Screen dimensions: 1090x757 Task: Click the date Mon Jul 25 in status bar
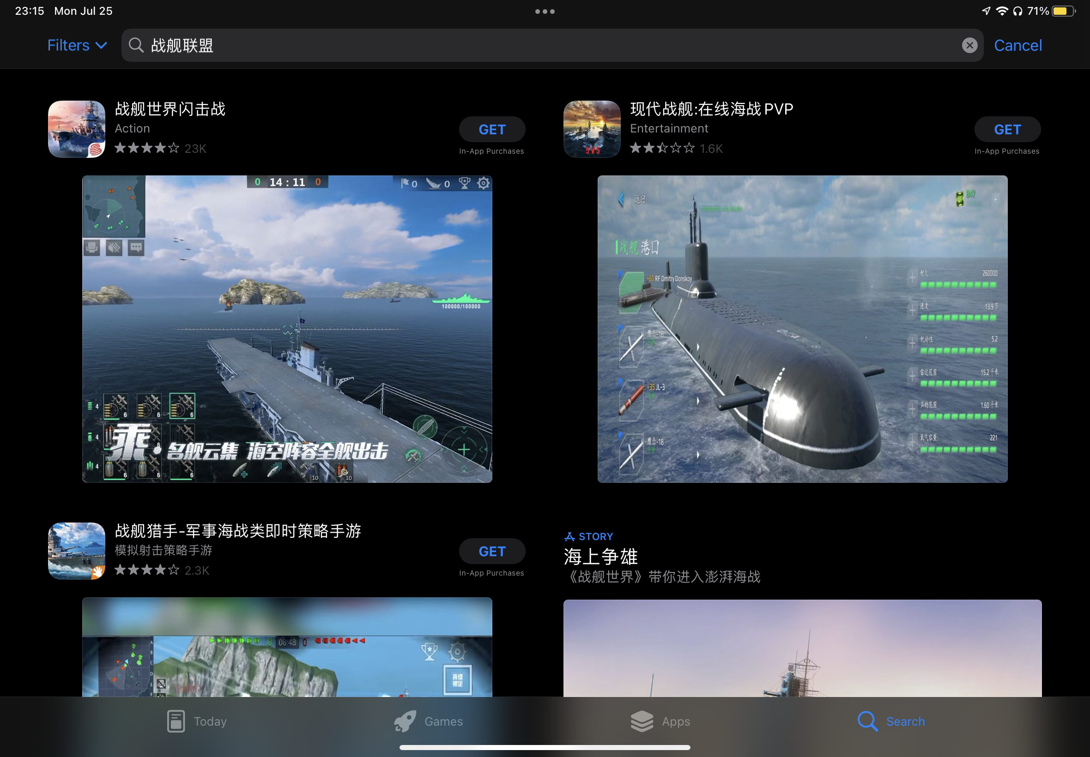click(83, 11)
